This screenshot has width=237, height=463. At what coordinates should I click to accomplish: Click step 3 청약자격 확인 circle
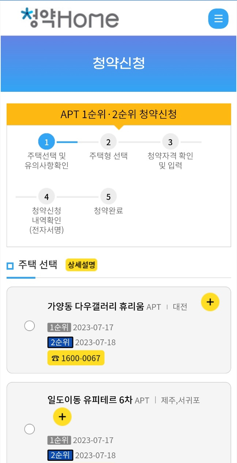tap(170, 142)
